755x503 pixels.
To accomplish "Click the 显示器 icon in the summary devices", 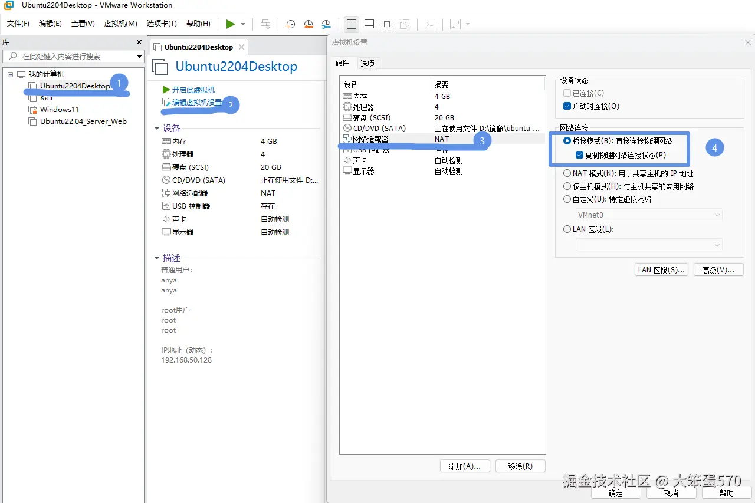I will [x=166, y=232].
